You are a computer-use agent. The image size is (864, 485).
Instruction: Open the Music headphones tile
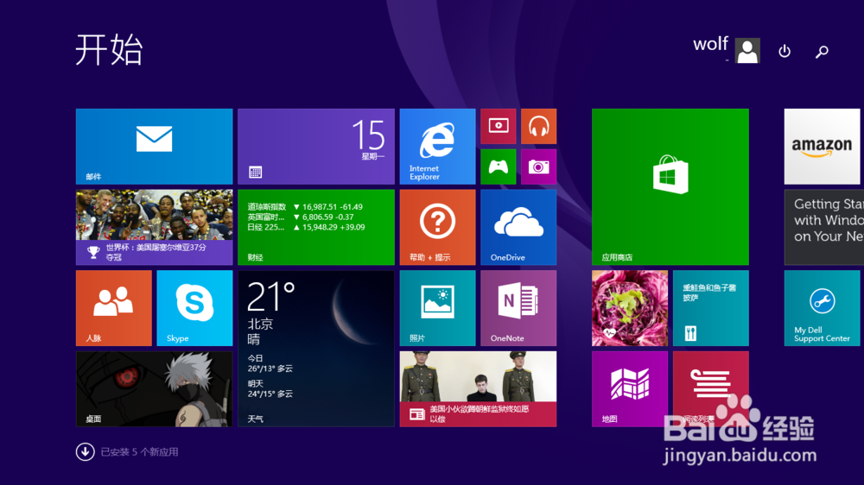(x=539, y=126)
